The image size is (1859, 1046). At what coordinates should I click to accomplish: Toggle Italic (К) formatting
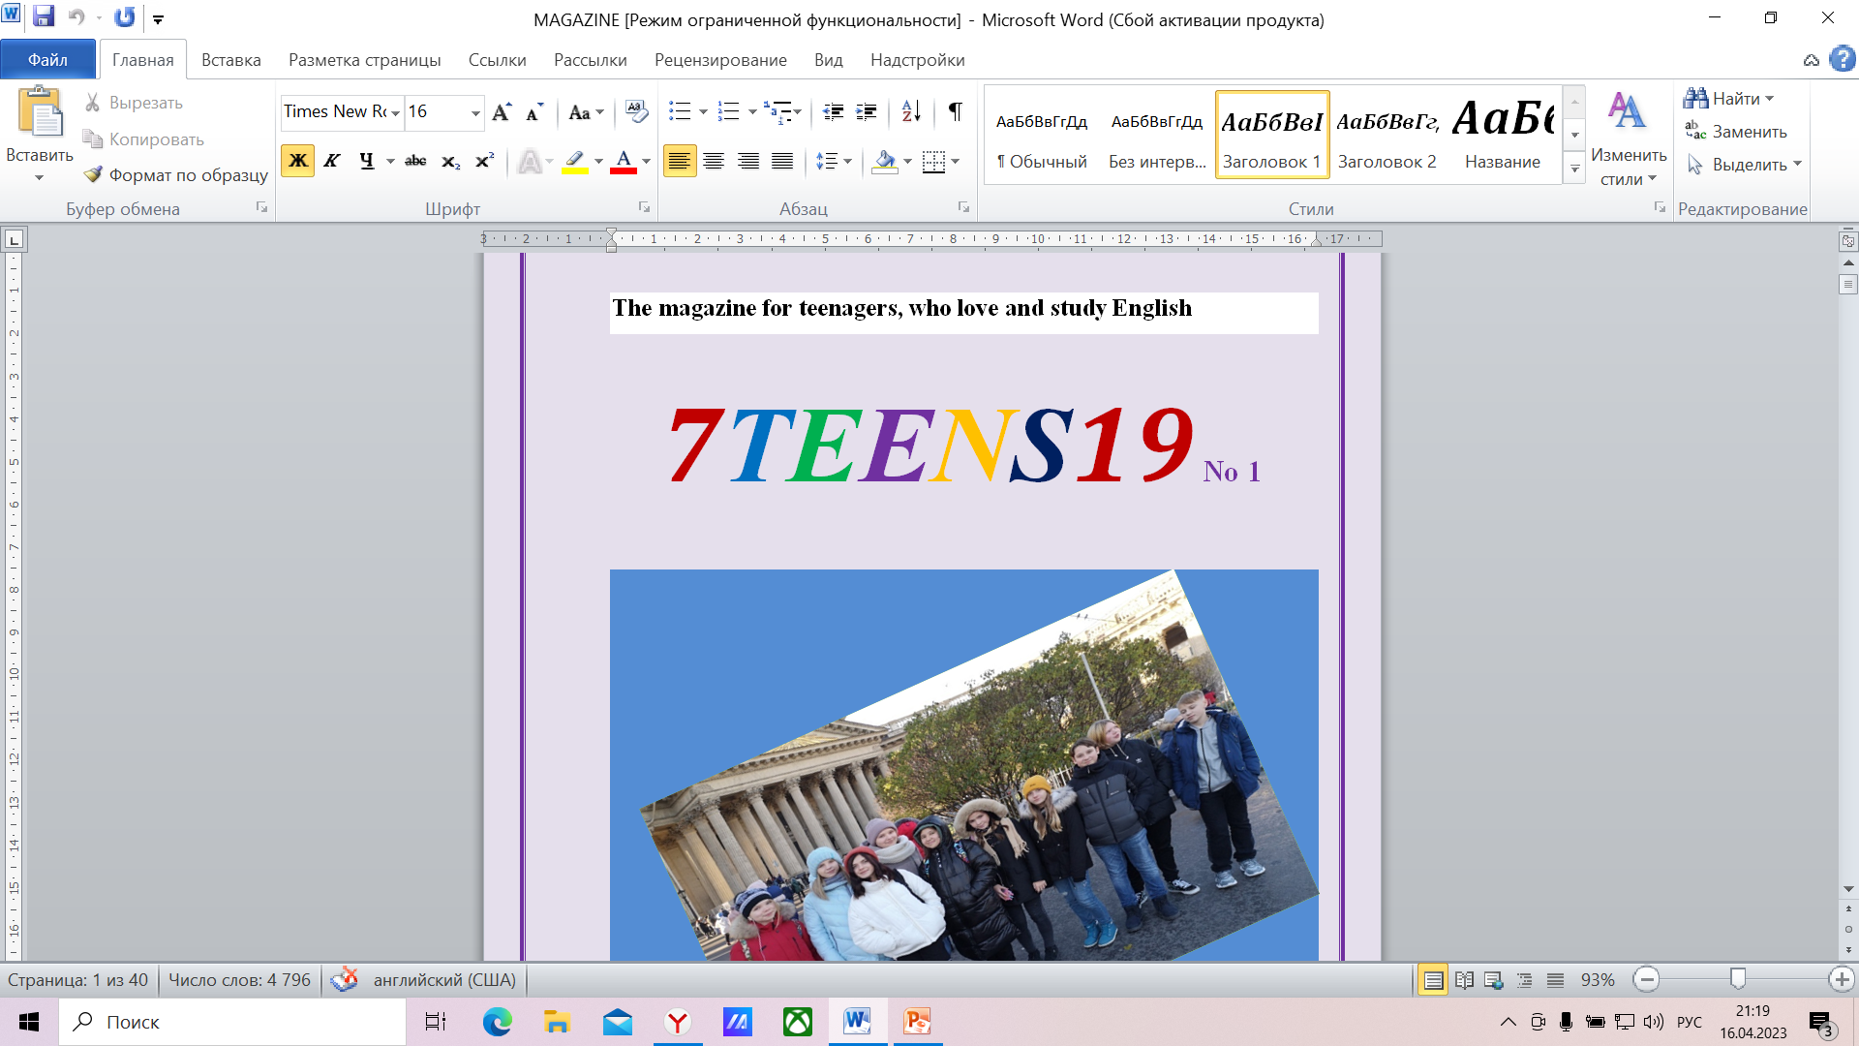coord(332,161)
